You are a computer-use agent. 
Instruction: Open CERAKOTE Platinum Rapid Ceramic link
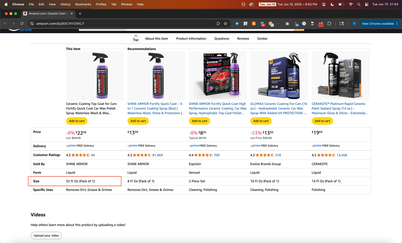point(340,108)
